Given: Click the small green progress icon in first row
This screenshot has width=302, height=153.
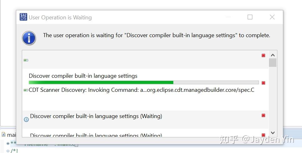Looking at the screenshot, I should (x=26, y=60).
